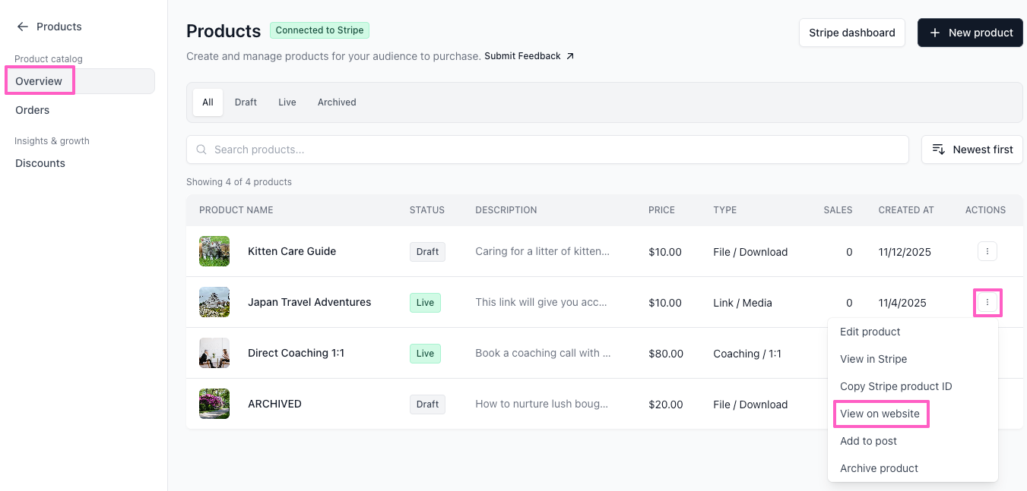The width and height of the screenshot is (1027, 491).
Task: Close the Japan Travel Adventures actions menu
Action: pyautogui.click(x=987, y=302)
